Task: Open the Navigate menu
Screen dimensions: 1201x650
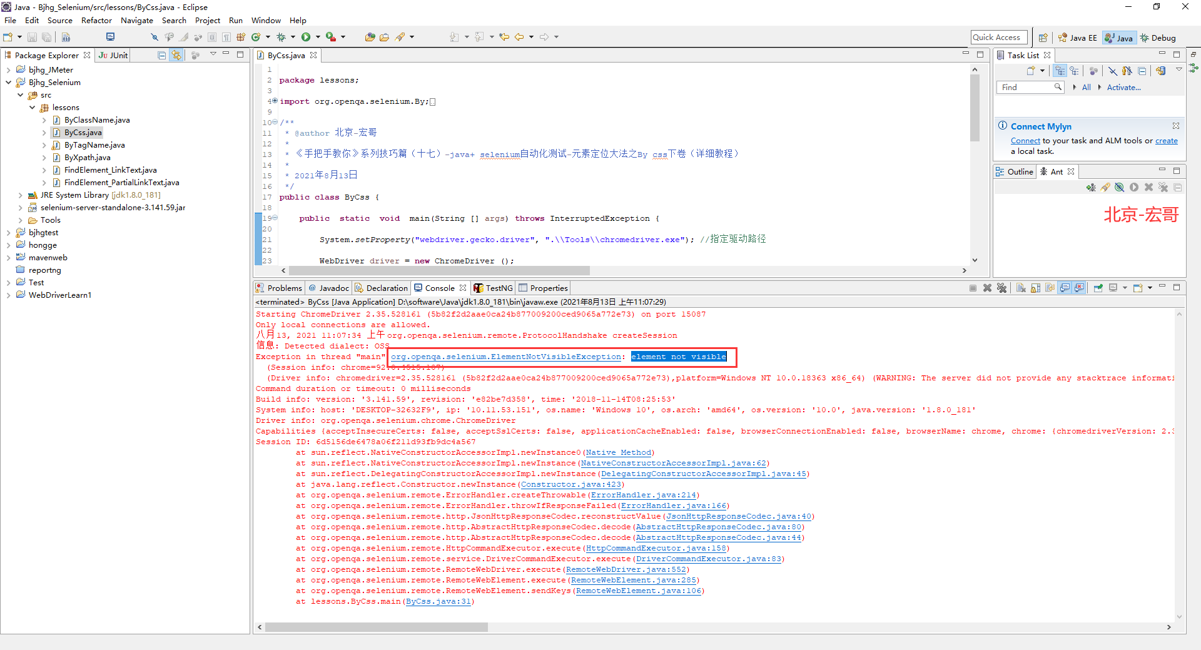Action: click(x=136, y=21)
